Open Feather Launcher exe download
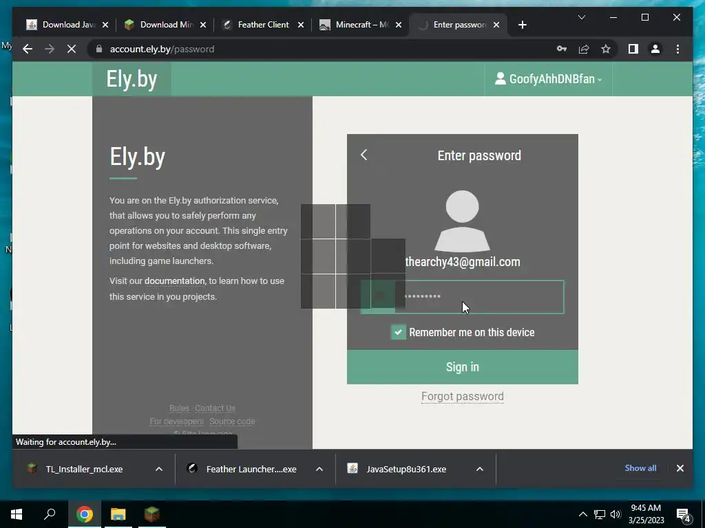The width and height of the screenshot is (705, 528). click(x=251, y=469)
